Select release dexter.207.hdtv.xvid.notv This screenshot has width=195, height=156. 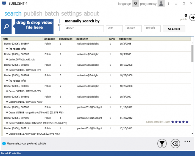tap(22, 60)
